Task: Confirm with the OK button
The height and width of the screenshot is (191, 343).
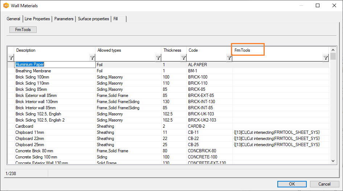Action: [x=292, y=184]
